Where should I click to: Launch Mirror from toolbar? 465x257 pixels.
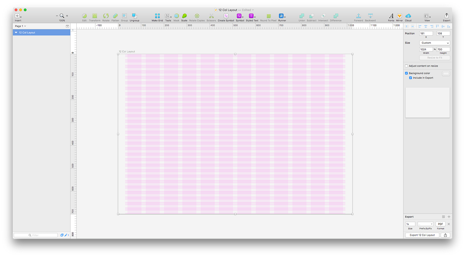pyautogui.click(x=400, y=16)
